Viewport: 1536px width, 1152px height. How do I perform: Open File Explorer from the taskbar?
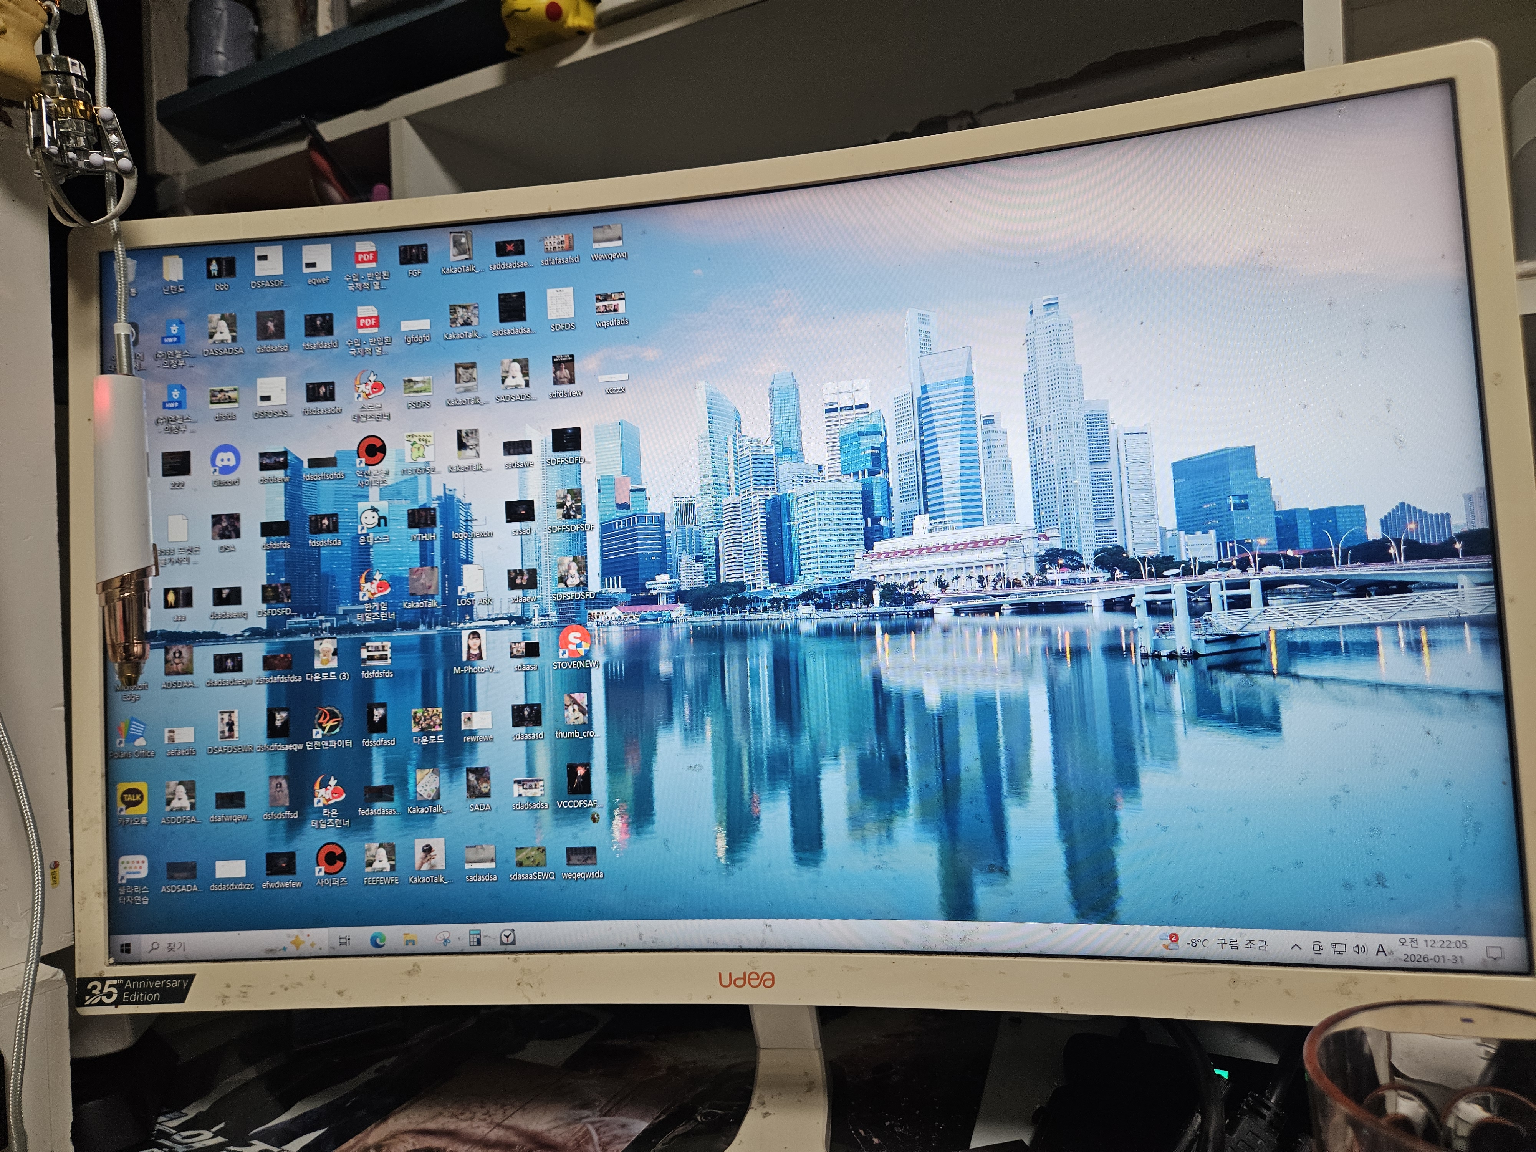click(x=410, y=940)
